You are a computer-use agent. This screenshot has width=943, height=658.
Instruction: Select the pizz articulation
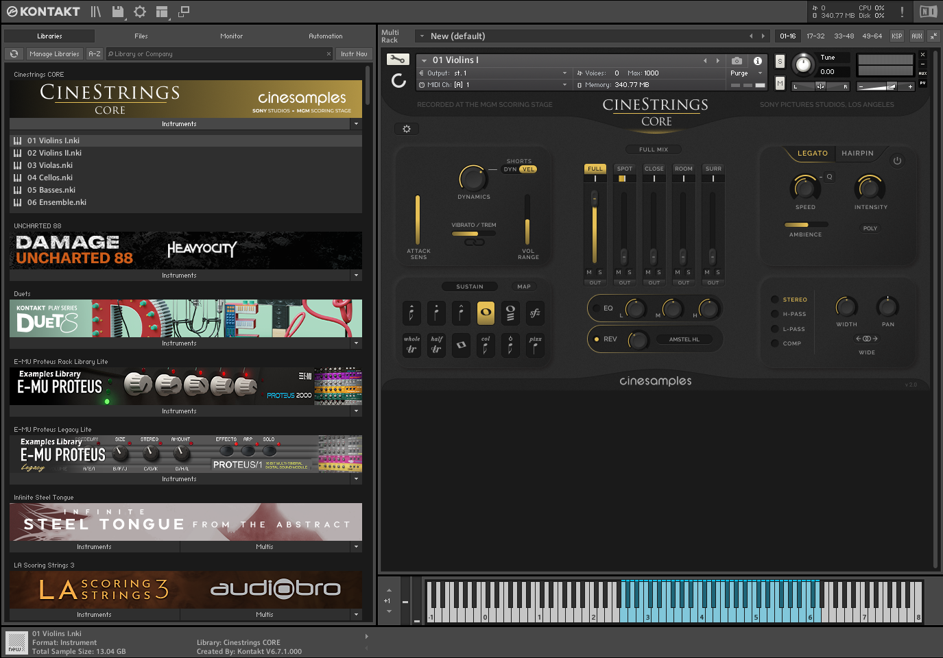535,345
